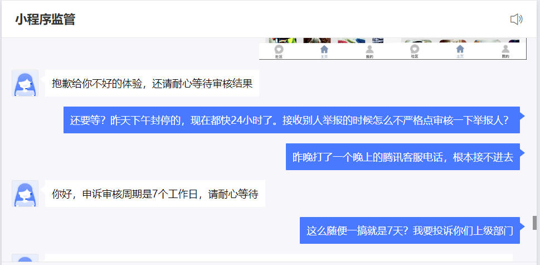The image size is (540, 265).
Task: Click the chat scrollbar thumb on the right
Action: point(534,223)
